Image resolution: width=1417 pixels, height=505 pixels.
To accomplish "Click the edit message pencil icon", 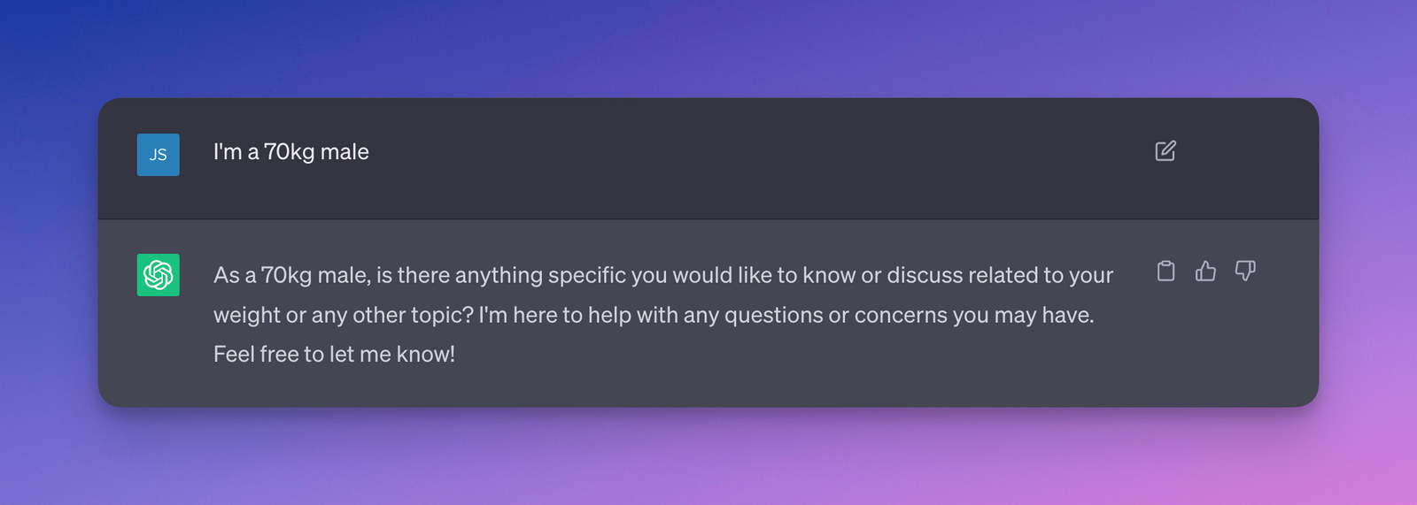I will 1165,151.
